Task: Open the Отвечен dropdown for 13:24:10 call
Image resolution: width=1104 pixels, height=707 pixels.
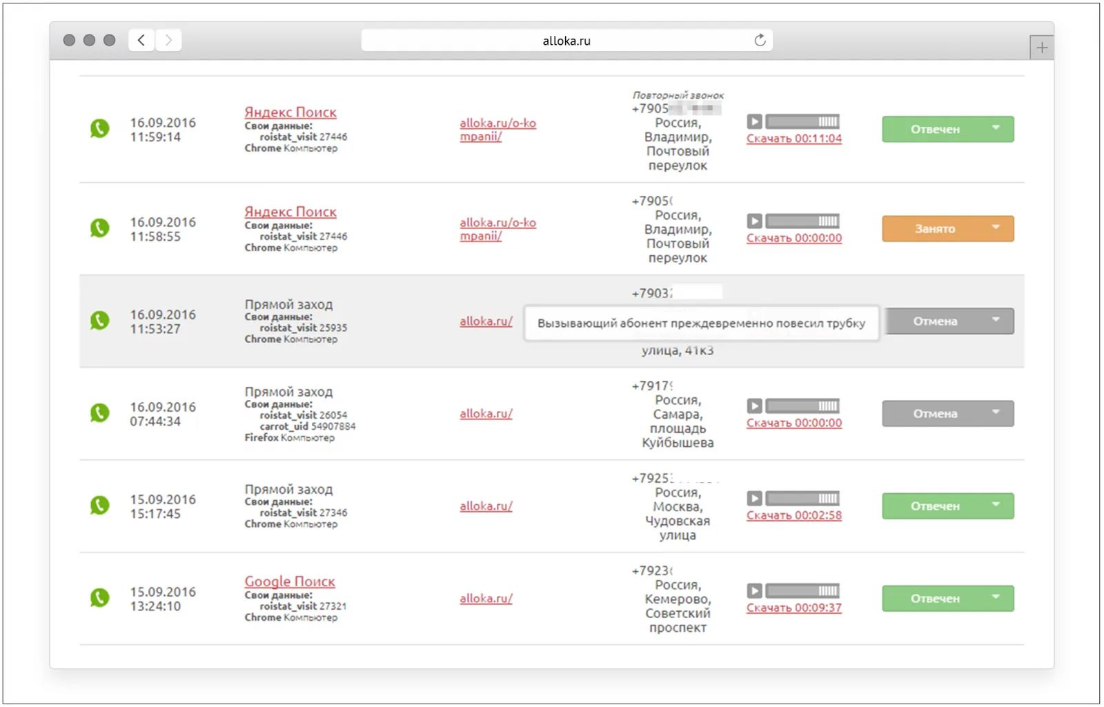Action: tap(996, 597)
